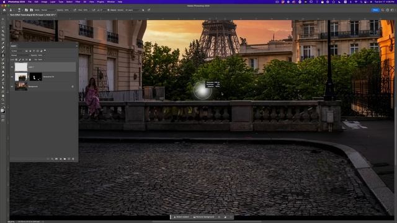This screenshot has width=397, height=223.
Task: Toggle lock all in Layers panel
Action: [x=30, y=59]
